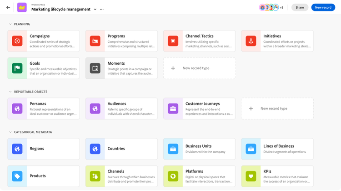The width and height of the screenshot is (341, 191).
Task: Open the Moments record type title
Action: (116, 63)
